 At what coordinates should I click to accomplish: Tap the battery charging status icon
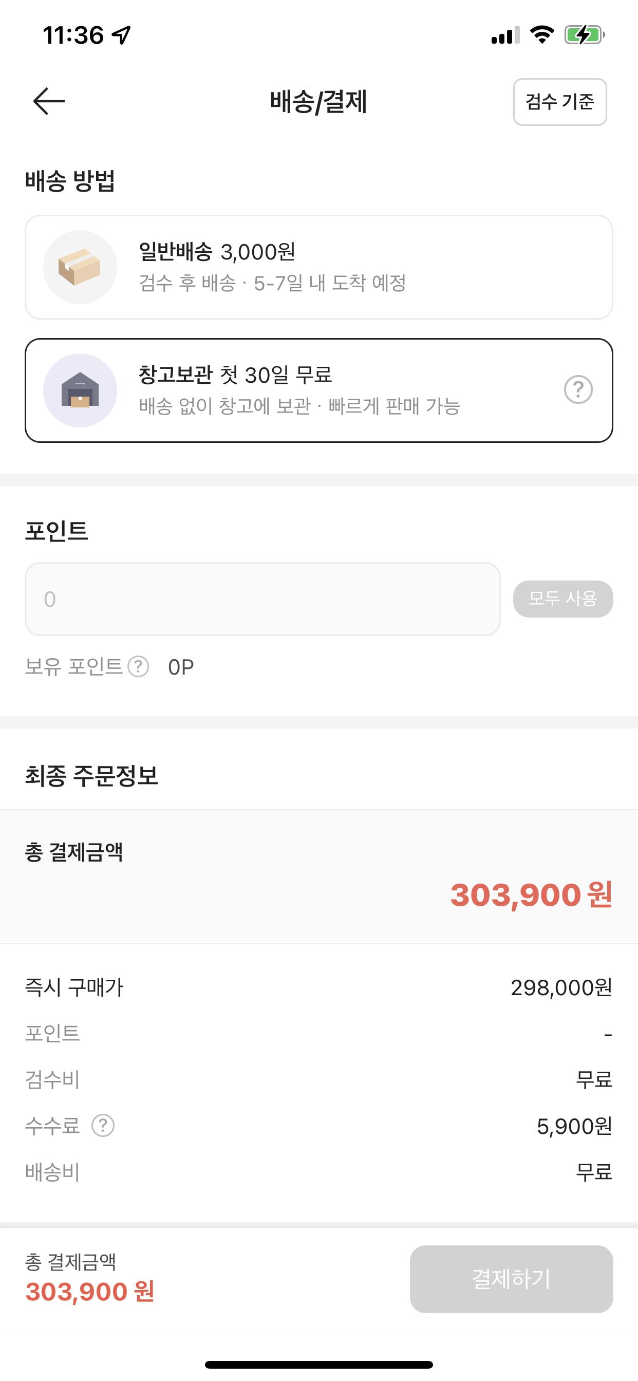(x=585, y=35)
